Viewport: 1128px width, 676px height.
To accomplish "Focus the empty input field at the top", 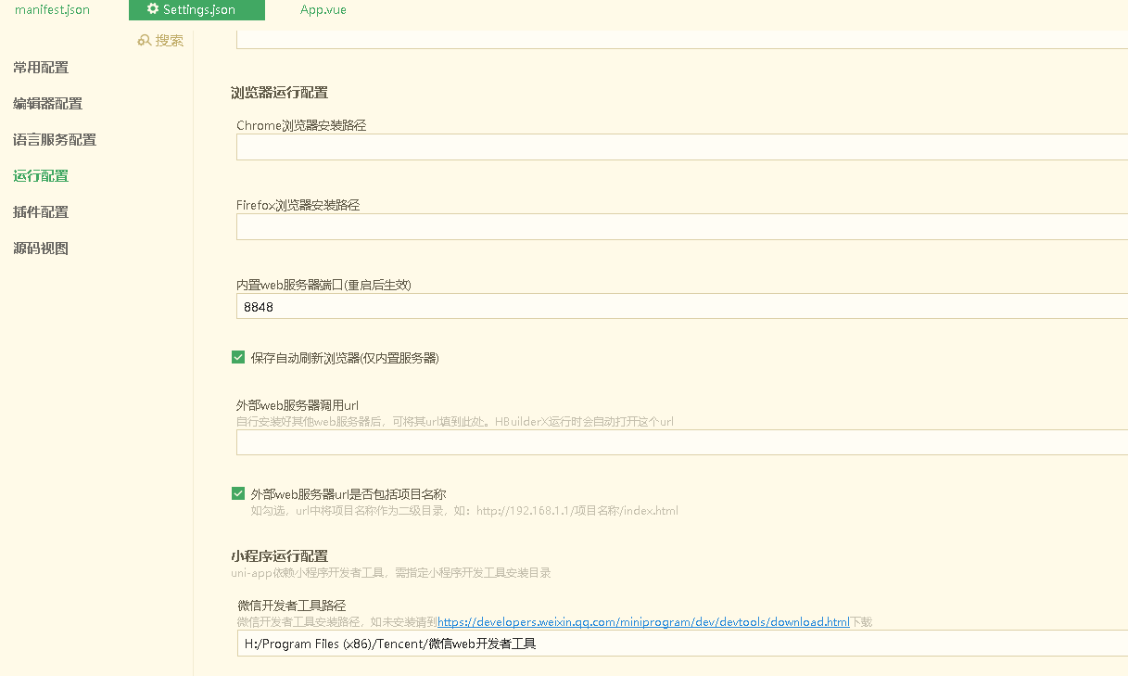I will pyautogui.click(x=556, y=35).
